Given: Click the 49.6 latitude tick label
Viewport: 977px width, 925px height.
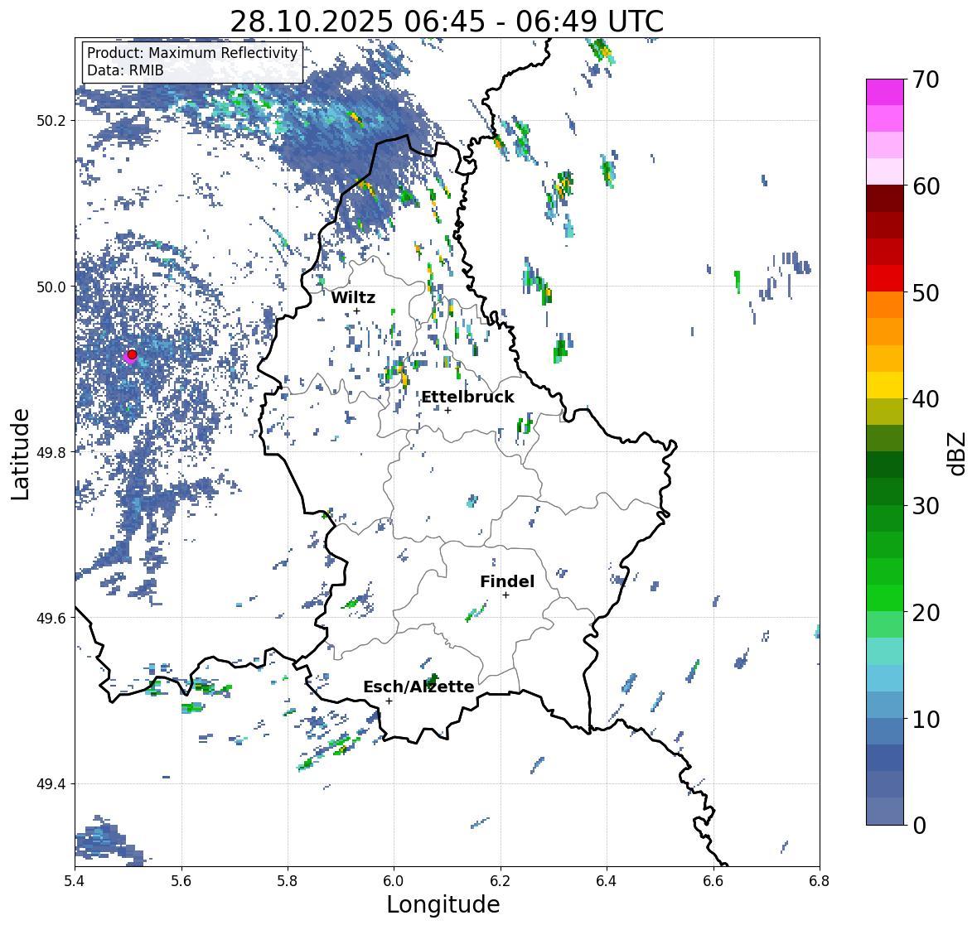Looking at the screenshot, I should tap(51, 618).
